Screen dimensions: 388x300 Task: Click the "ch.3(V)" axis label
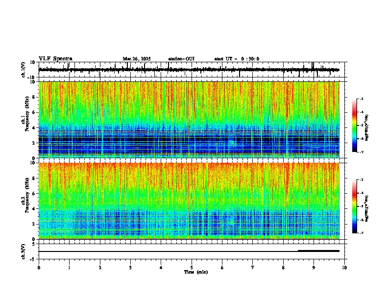(x=24, y=251)
